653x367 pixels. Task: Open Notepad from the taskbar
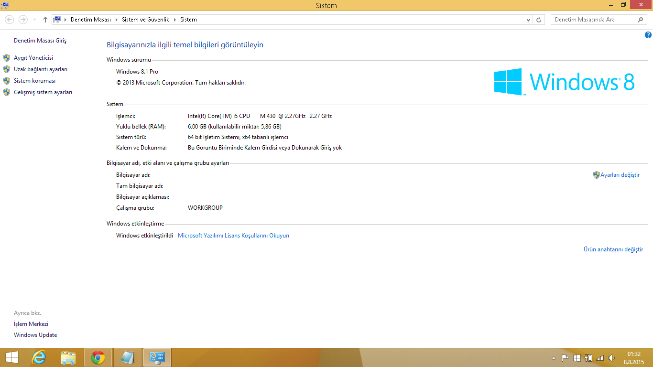[128, 357]
